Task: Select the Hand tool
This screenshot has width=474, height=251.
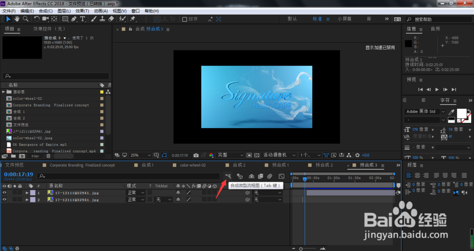Action: pos(17,19)
